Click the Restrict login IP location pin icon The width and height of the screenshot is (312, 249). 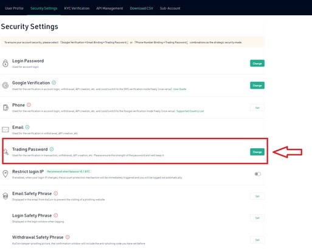5,174
